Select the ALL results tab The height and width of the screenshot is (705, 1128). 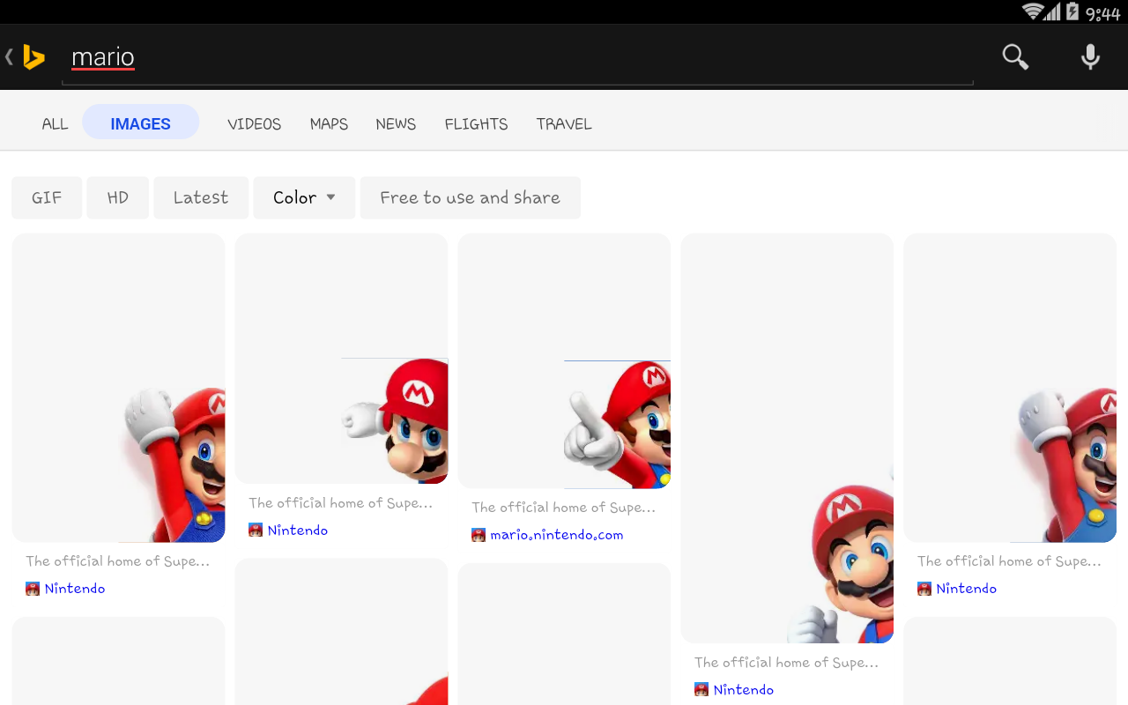click(55, 124)
